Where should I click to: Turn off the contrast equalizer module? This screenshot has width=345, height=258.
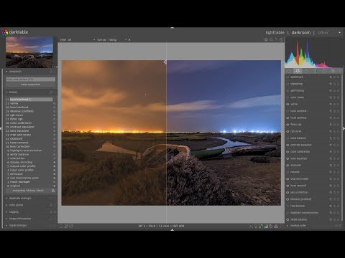pyautogui.click(x=287, y=145)
